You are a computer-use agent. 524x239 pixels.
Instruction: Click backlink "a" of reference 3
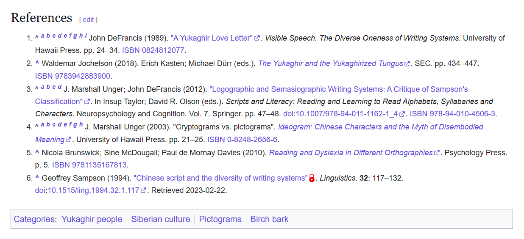coord(42,87)
